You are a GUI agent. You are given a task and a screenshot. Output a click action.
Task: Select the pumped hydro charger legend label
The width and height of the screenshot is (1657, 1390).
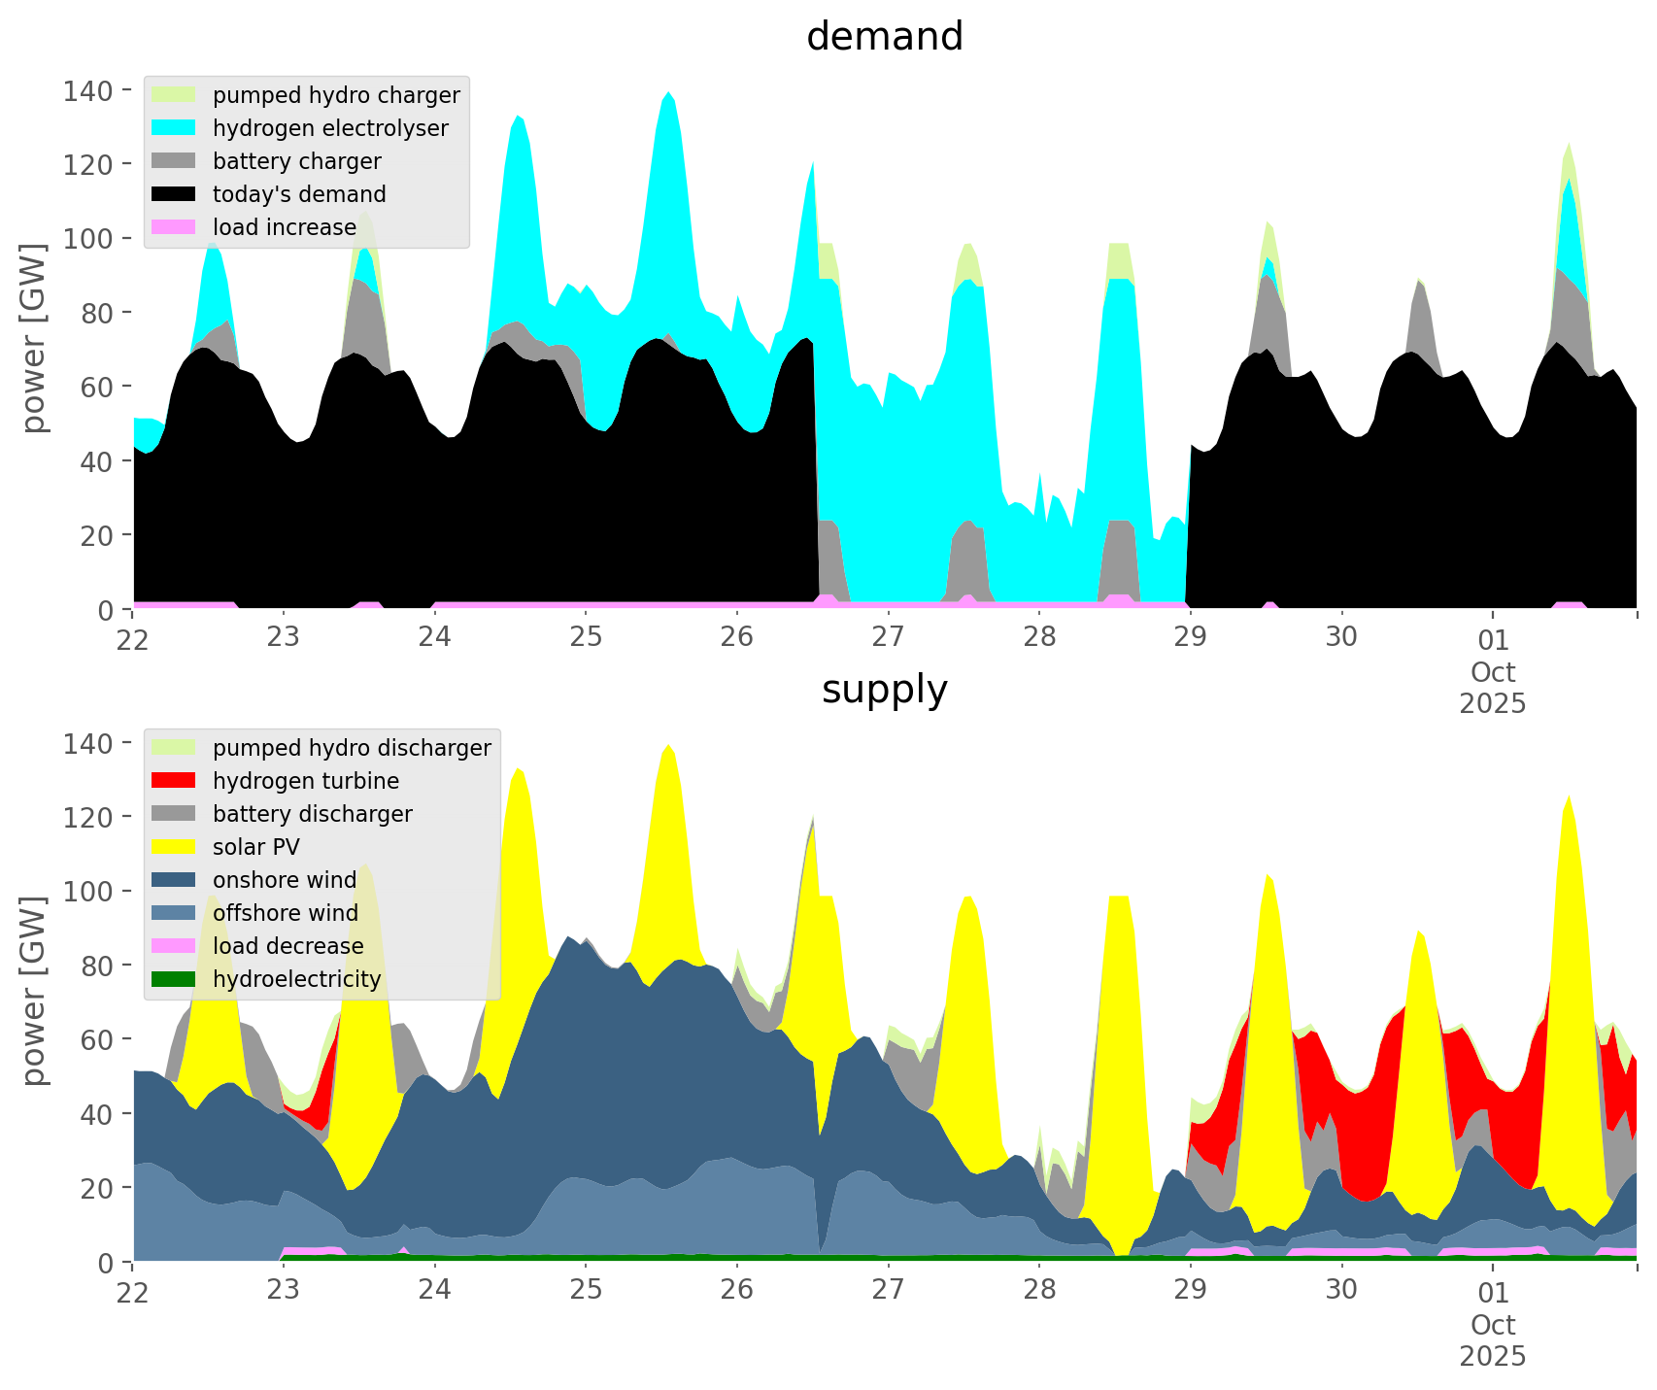pos(336,95)
